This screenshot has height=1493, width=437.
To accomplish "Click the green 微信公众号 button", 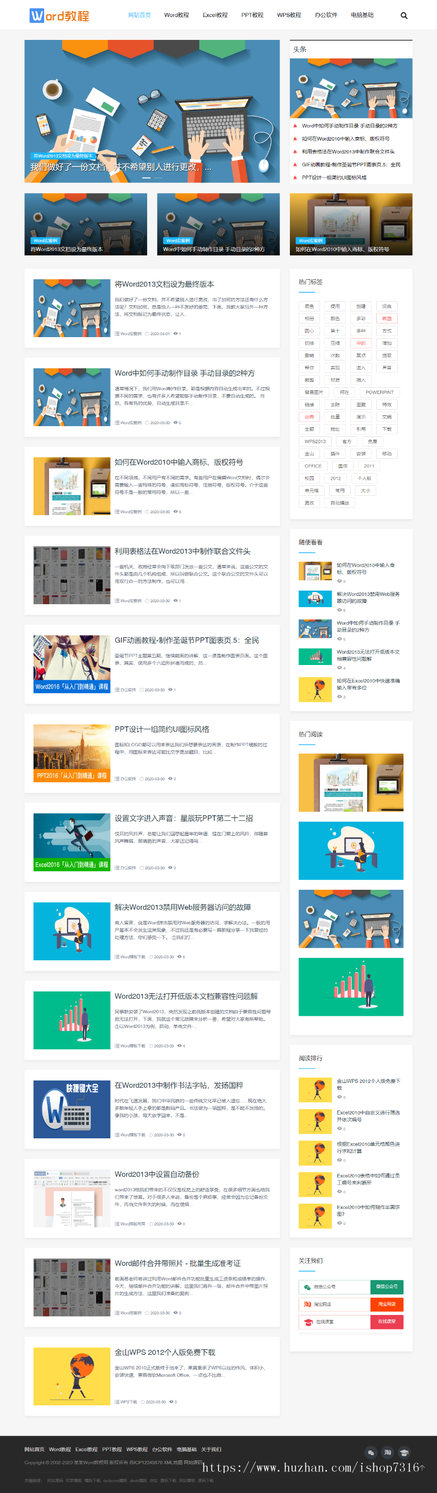I will tap(387, 1287).
